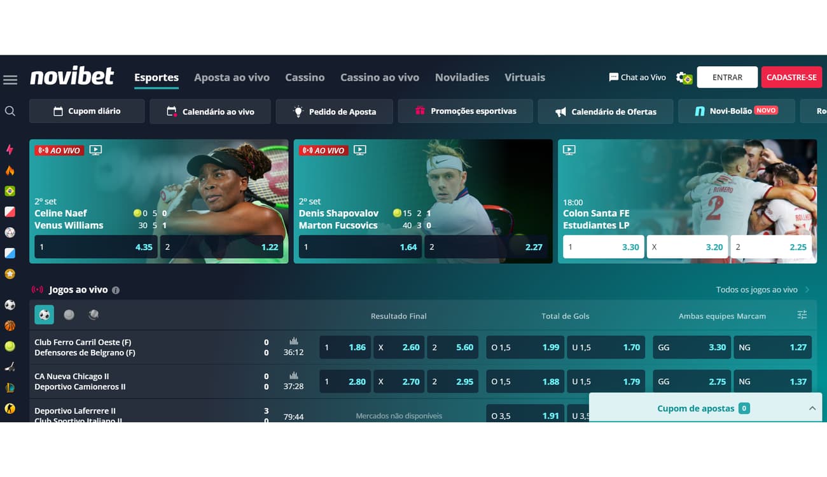Open Promoções esportivas
The height and width of the screenshot is (477, 827).
[465, 111]
